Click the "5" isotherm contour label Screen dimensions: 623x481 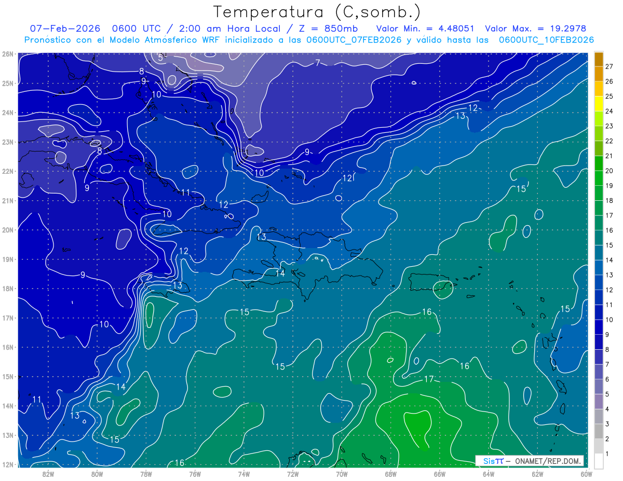[x=160, y=58]
